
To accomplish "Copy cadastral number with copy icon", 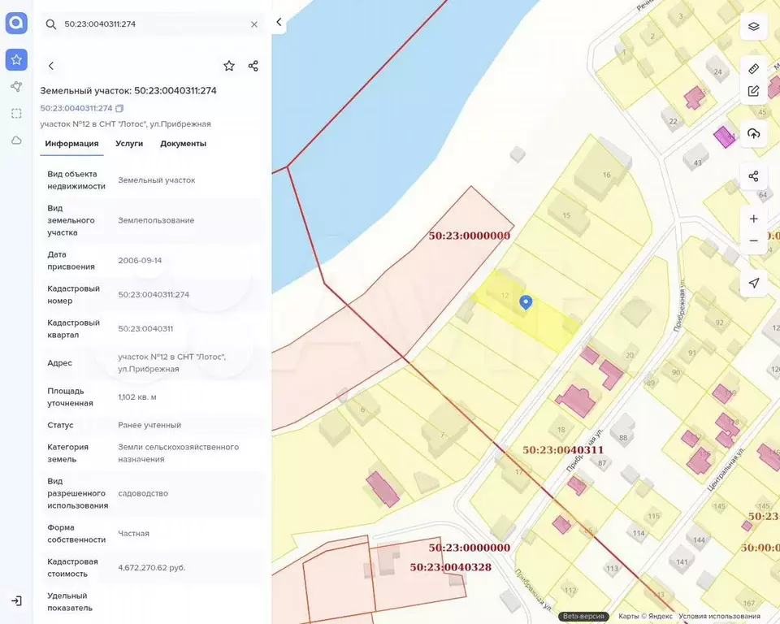I will [119, 108].
